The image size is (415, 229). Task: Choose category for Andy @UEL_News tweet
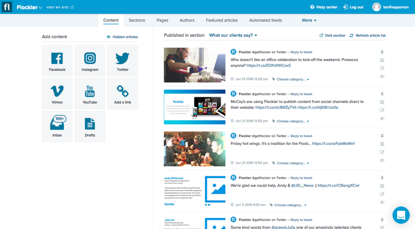point(288,205)
